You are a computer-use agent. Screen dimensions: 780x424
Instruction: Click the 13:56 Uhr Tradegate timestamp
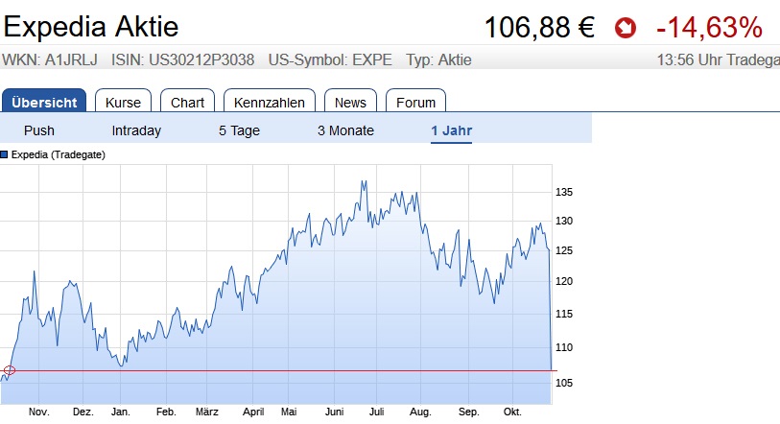(719, 60)
